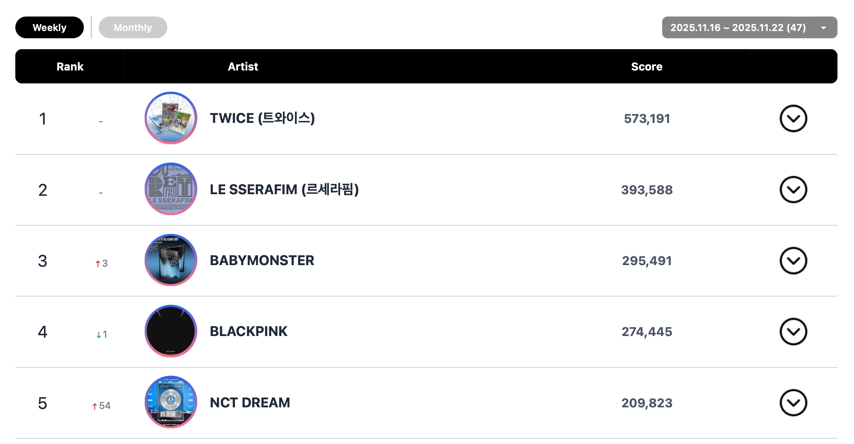The height and width of the screenshot is (444, 854).
Task: Click the Rank column header
Action: pyautogui.click(x=70, y=66)
